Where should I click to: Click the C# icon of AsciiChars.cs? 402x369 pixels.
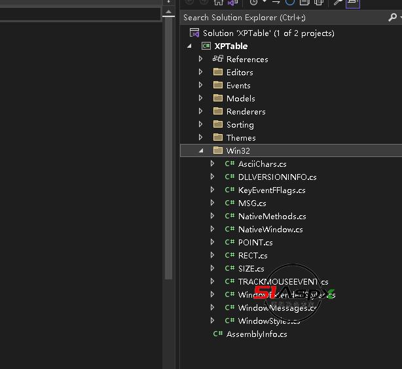click(x=230, y=164)
